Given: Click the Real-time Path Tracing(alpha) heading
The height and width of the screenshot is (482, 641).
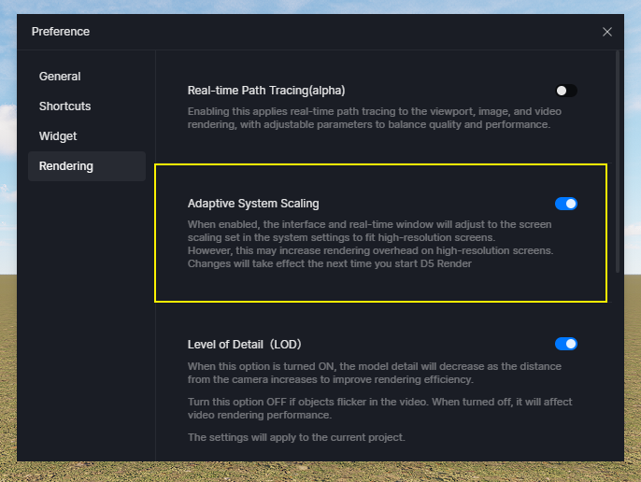Looking at the screenshot, I should pyautogui.click(x=266, y=91).
